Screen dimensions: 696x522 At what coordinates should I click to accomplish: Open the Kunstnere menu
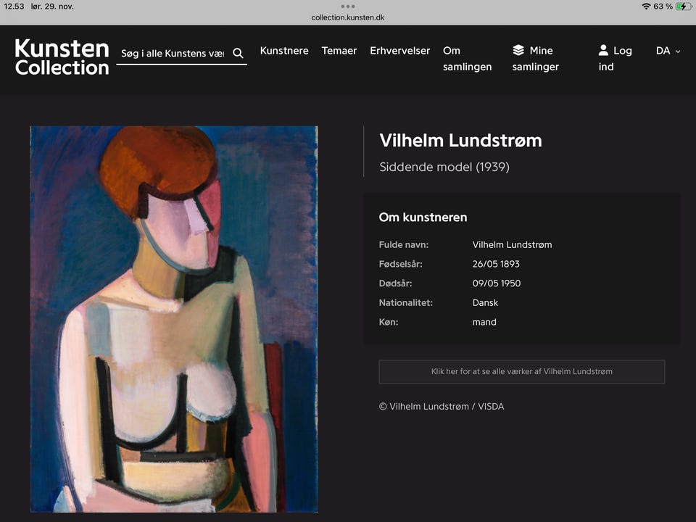click(284, 51)
